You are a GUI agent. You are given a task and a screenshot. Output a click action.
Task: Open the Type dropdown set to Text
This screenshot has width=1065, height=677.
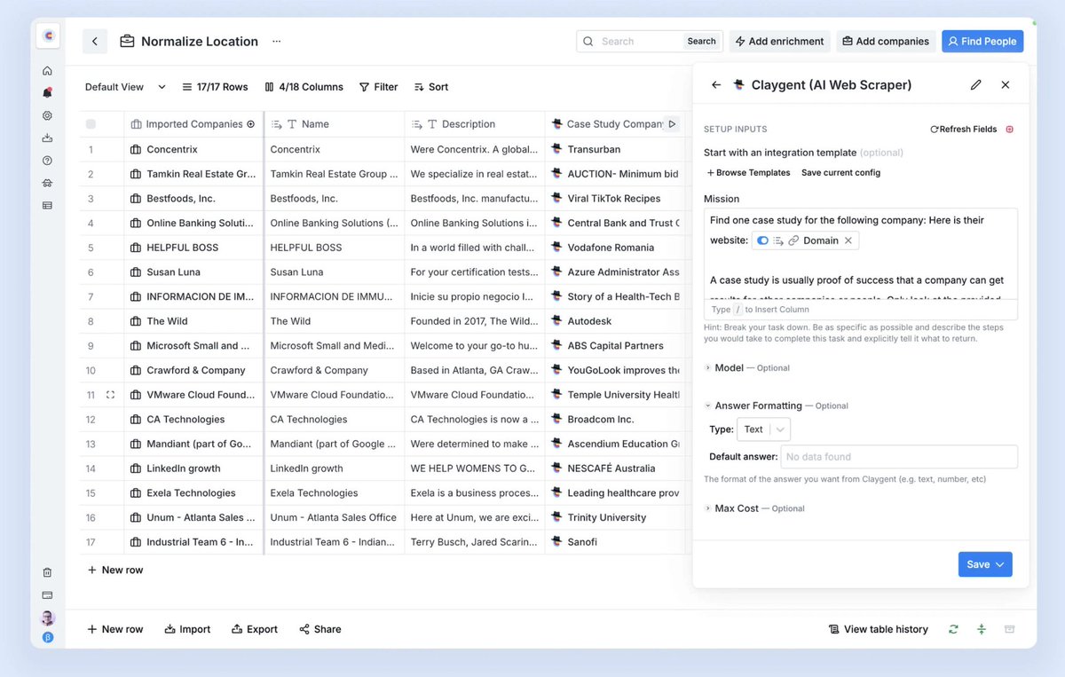tap(763, 429)
